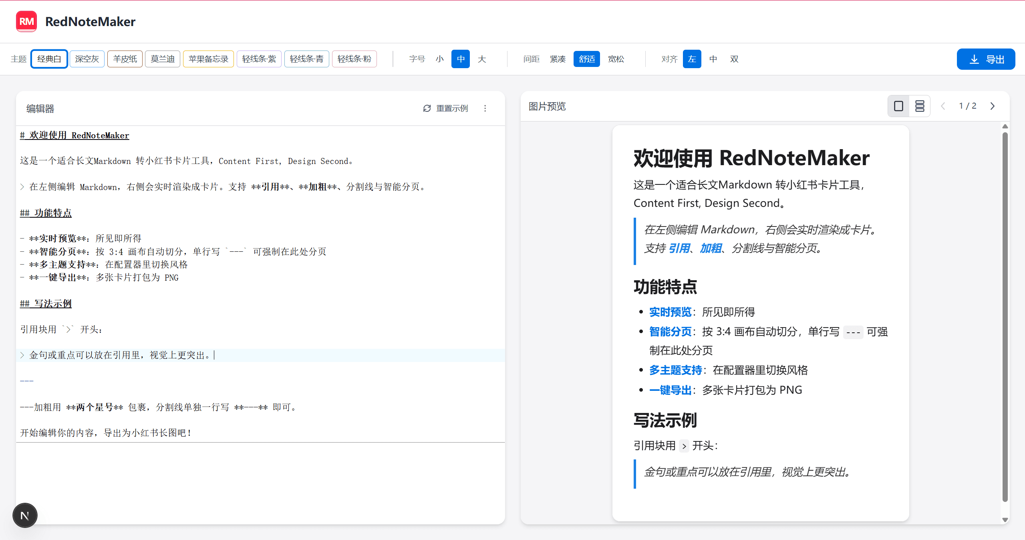Click the inline code '---' chip in preview
Viewport: 1025px width, 540px height.
coord(853,332)
